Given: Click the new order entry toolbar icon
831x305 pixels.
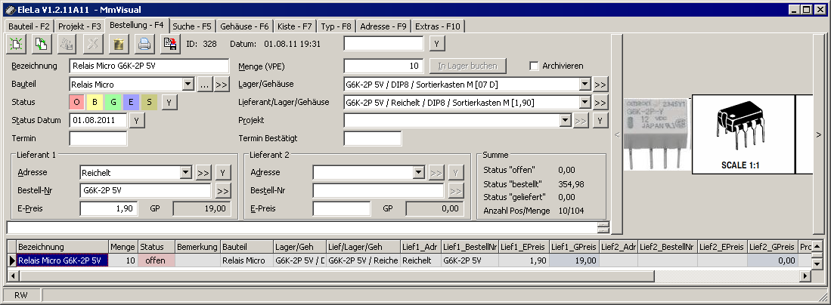Looking at the screenshot, I should (x=16, y=44).
